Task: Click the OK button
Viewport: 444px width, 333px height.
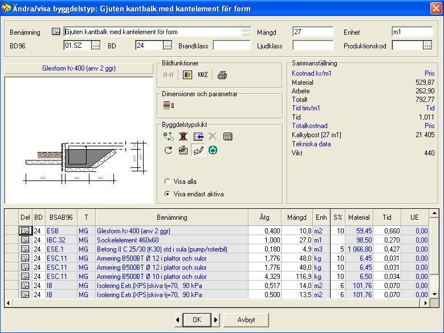Action: tap(197, 320)
